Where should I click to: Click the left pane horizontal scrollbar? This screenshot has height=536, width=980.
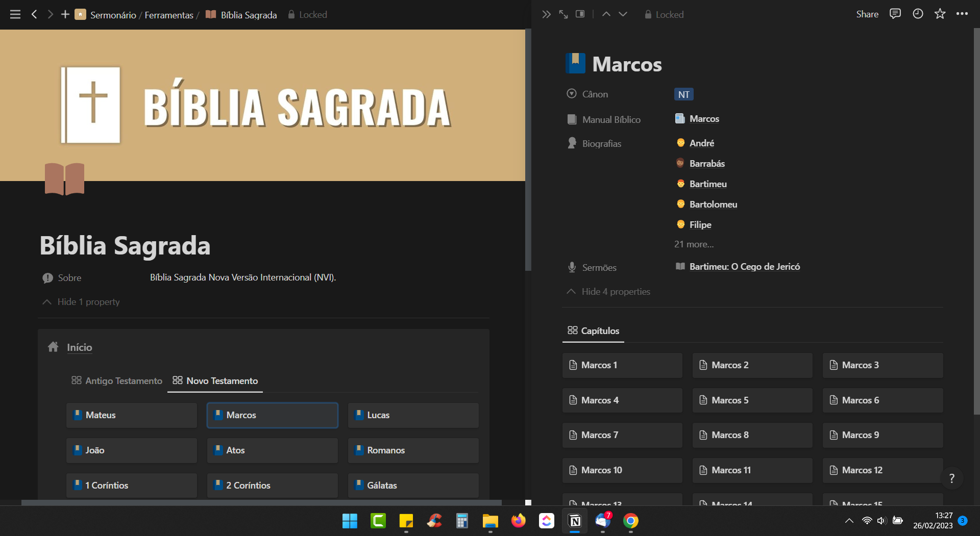pyautogui.click(x=261, y=502)
